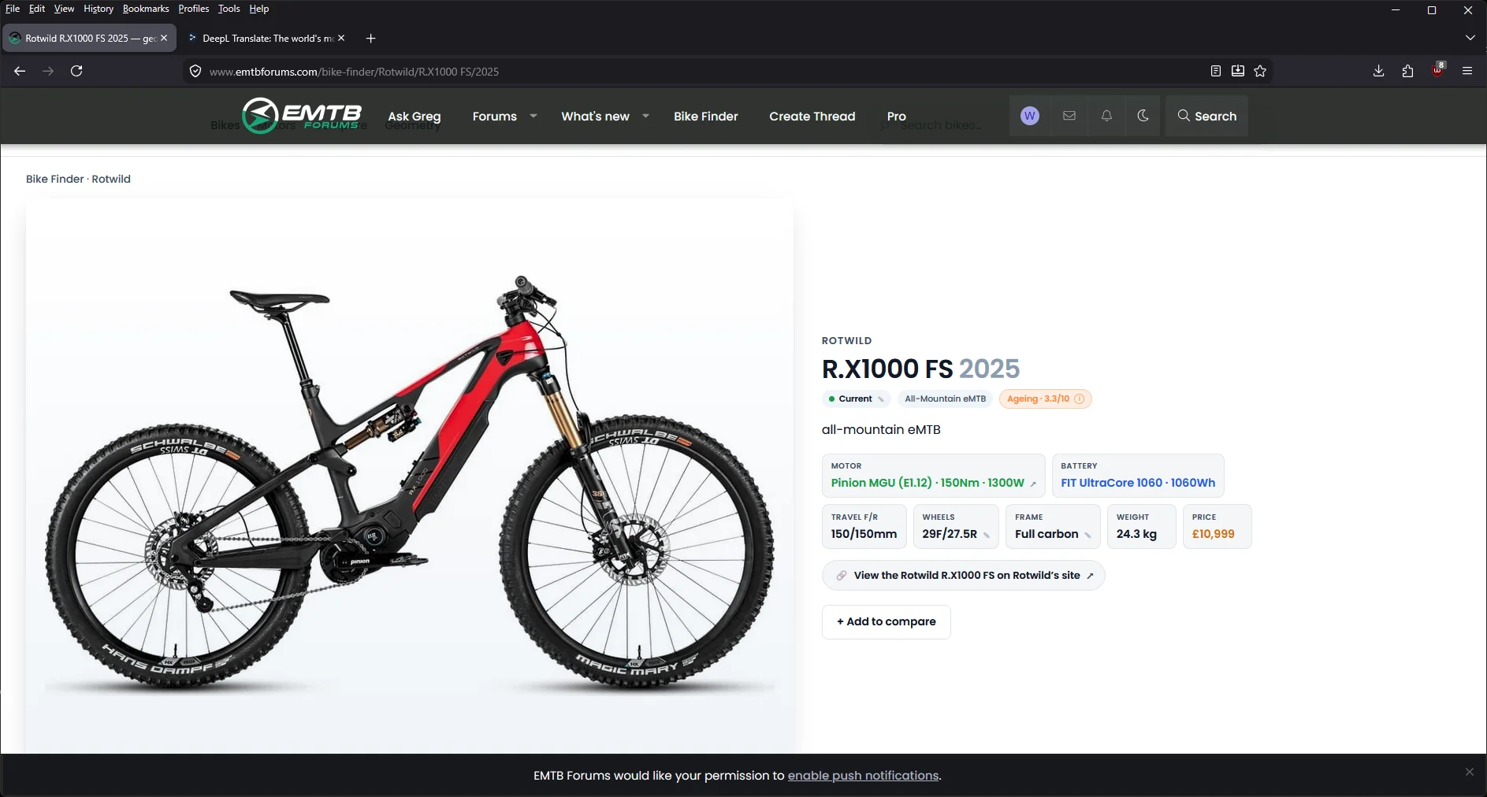Dismiss the push notification banner

click(1470, 772)
